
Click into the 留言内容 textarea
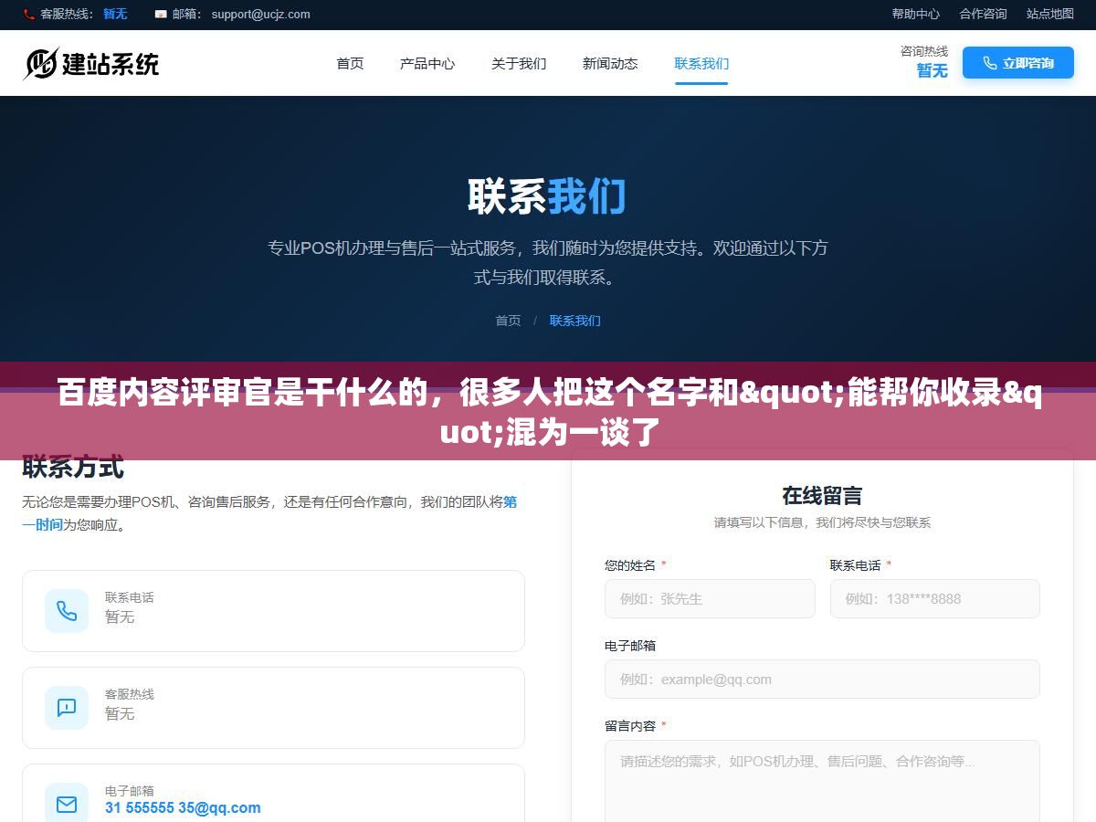(822, 781)
